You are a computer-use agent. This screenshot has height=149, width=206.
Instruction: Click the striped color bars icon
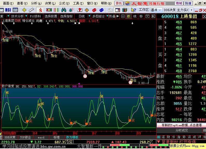click(x=56, y=10)
